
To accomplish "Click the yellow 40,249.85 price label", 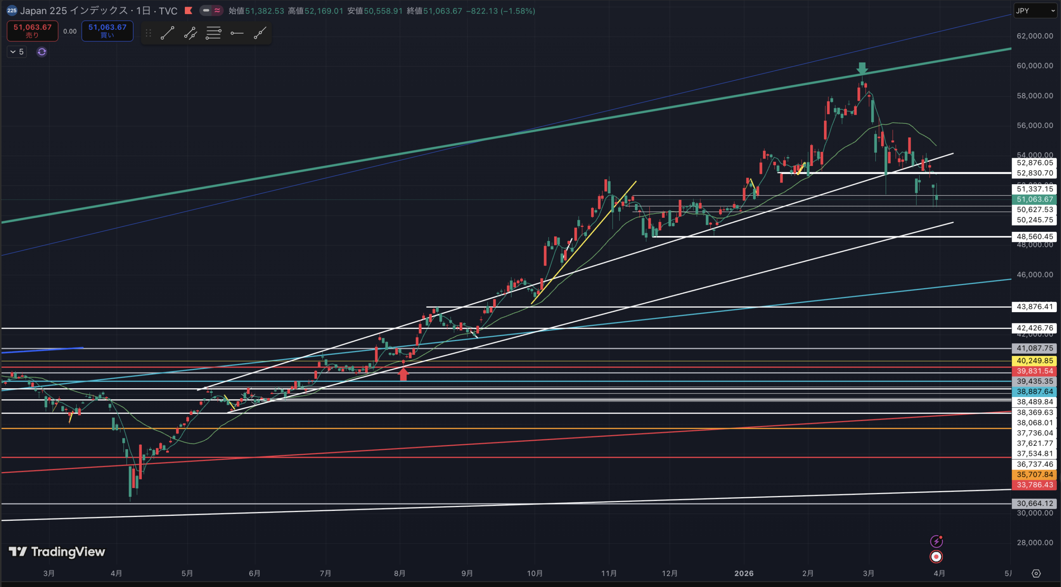I will [1034, 361].
